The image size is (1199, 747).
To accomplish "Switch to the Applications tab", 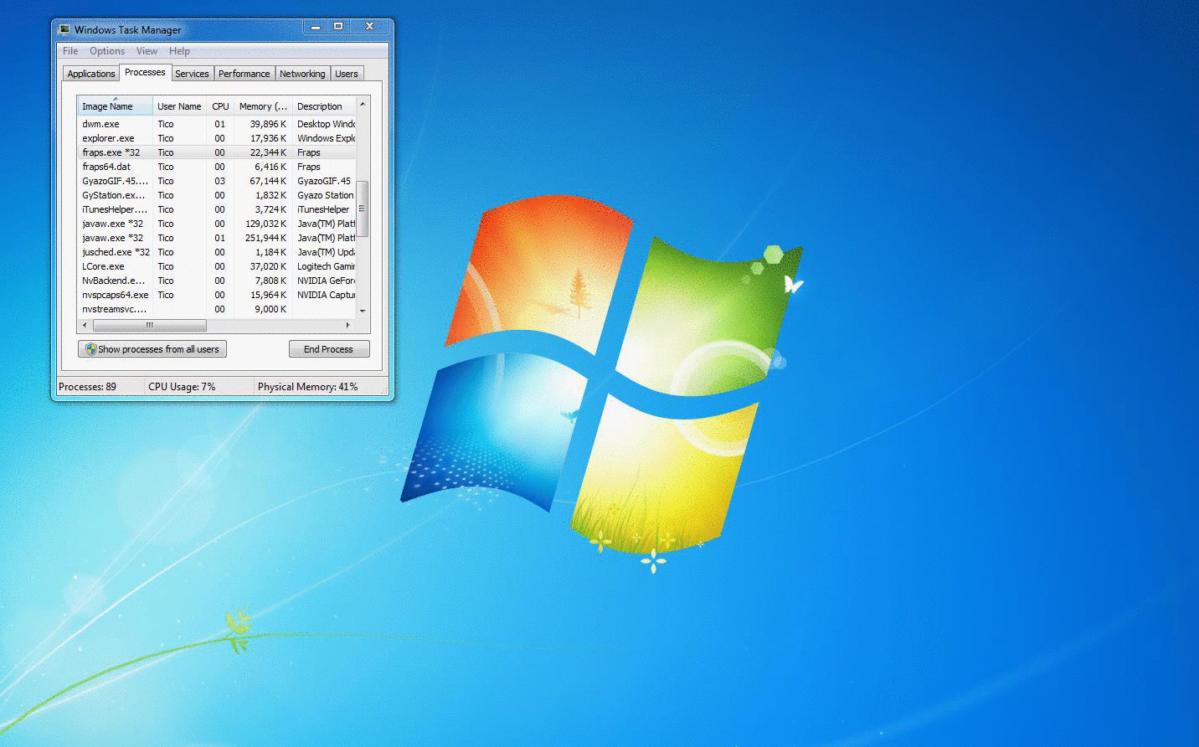I will (91, 74).
